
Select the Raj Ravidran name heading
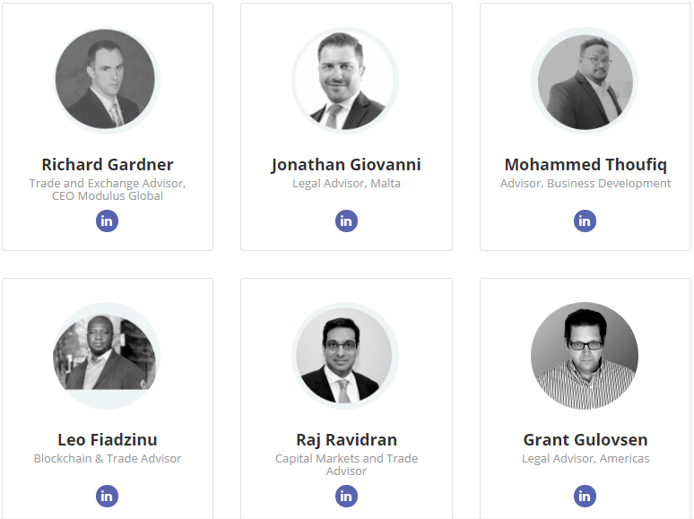pos(347,440)
